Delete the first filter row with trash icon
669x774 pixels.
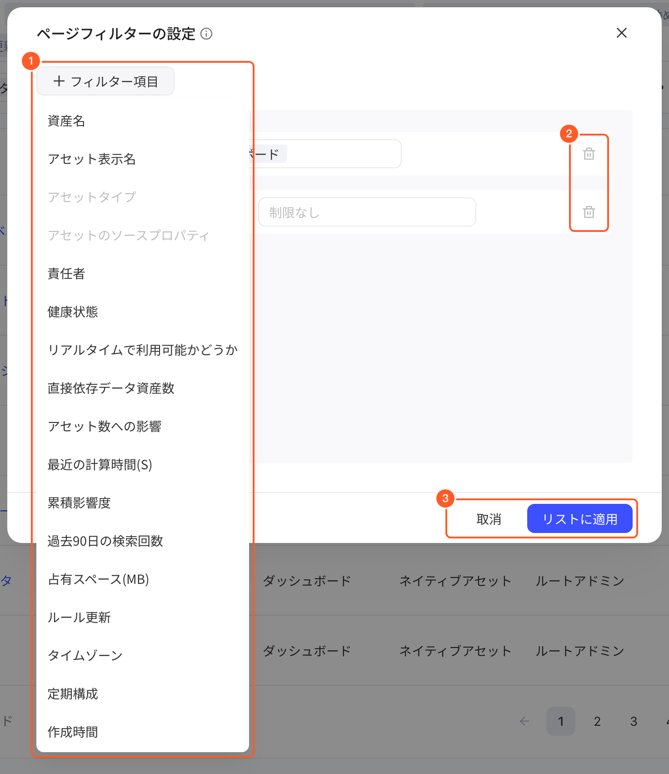pos(589,154)
